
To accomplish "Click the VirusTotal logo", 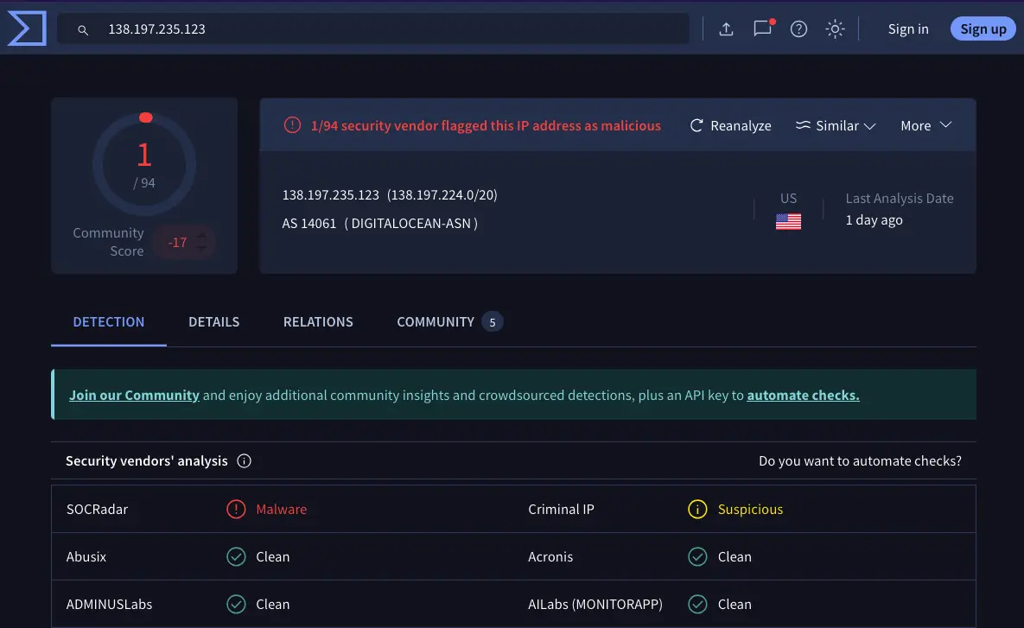I will click(26, 29).
